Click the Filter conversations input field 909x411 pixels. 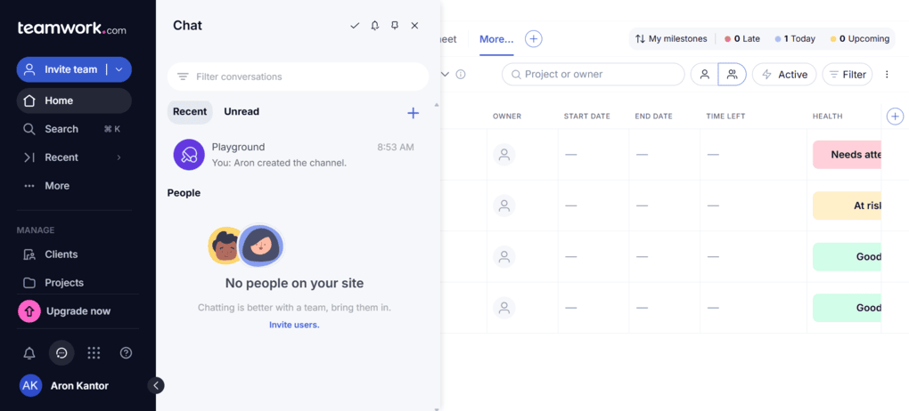[x=303, y=77]
